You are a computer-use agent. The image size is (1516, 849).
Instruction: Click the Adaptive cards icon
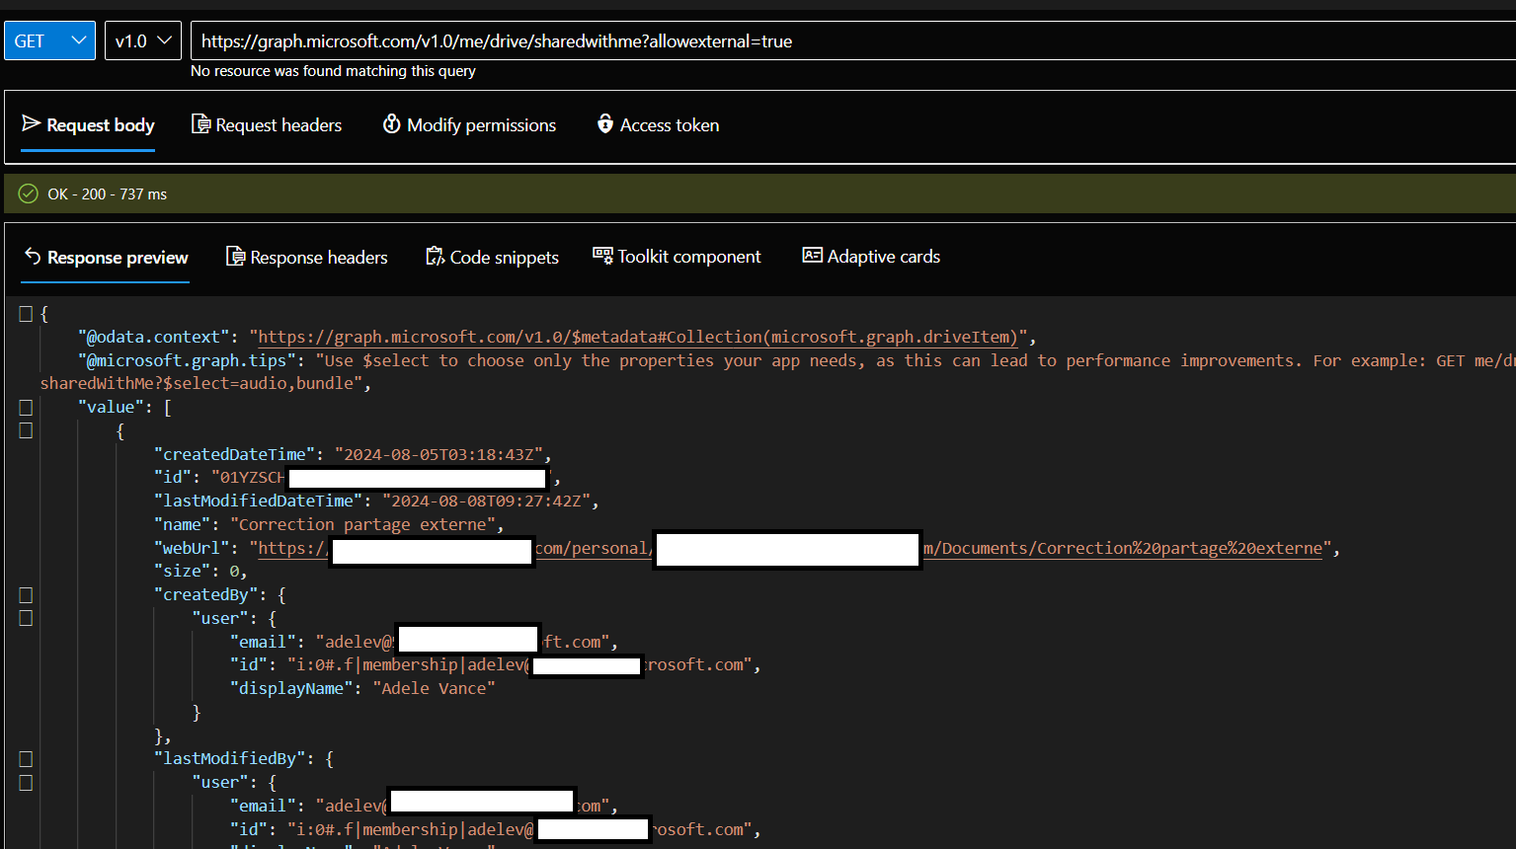pos(812,255)
